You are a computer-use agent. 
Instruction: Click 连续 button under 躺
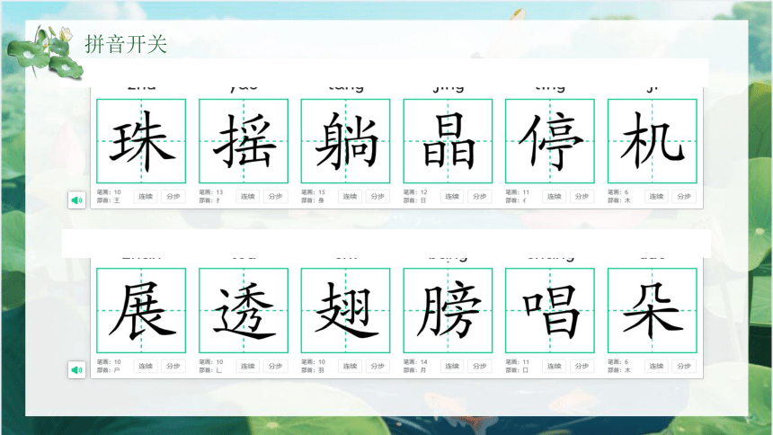click(x=350, y=196)
